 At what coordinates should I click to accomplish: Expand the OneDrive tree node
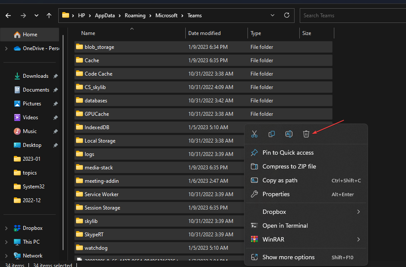(x=6, y=48)
